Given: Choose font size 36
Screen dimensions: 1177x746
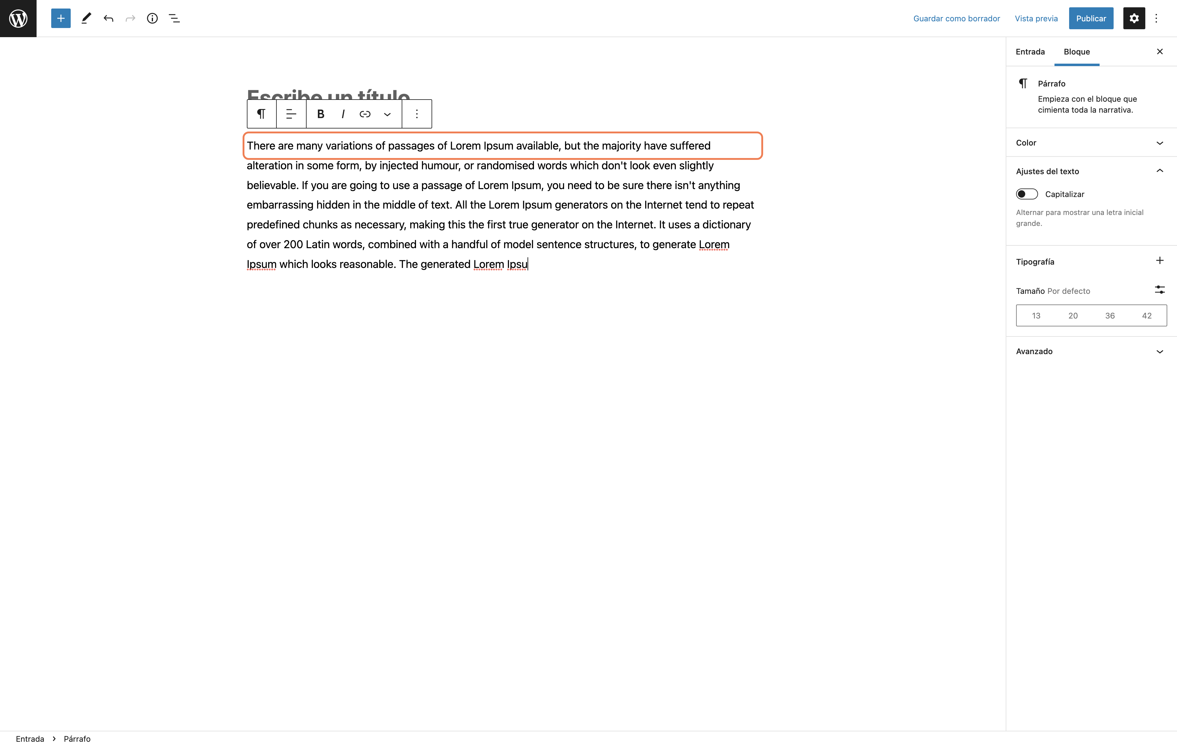Looking at the screenshot, I should [x=1110, y=315].
